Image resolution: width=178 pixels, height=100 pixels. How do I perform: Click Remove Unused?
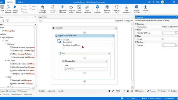tap(107, 9)
